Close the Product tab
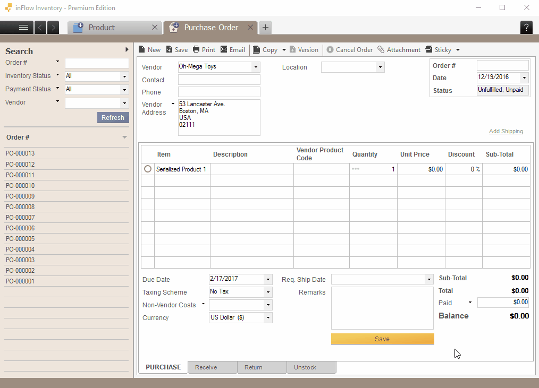The image size is (539, 388). [155, 28]
